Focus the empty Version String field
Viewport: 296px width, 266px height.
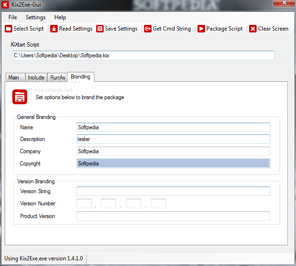click(x=173, y=191)
